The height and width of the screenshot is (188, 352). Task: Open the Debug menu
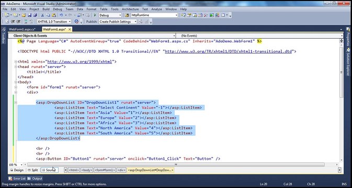58,9
